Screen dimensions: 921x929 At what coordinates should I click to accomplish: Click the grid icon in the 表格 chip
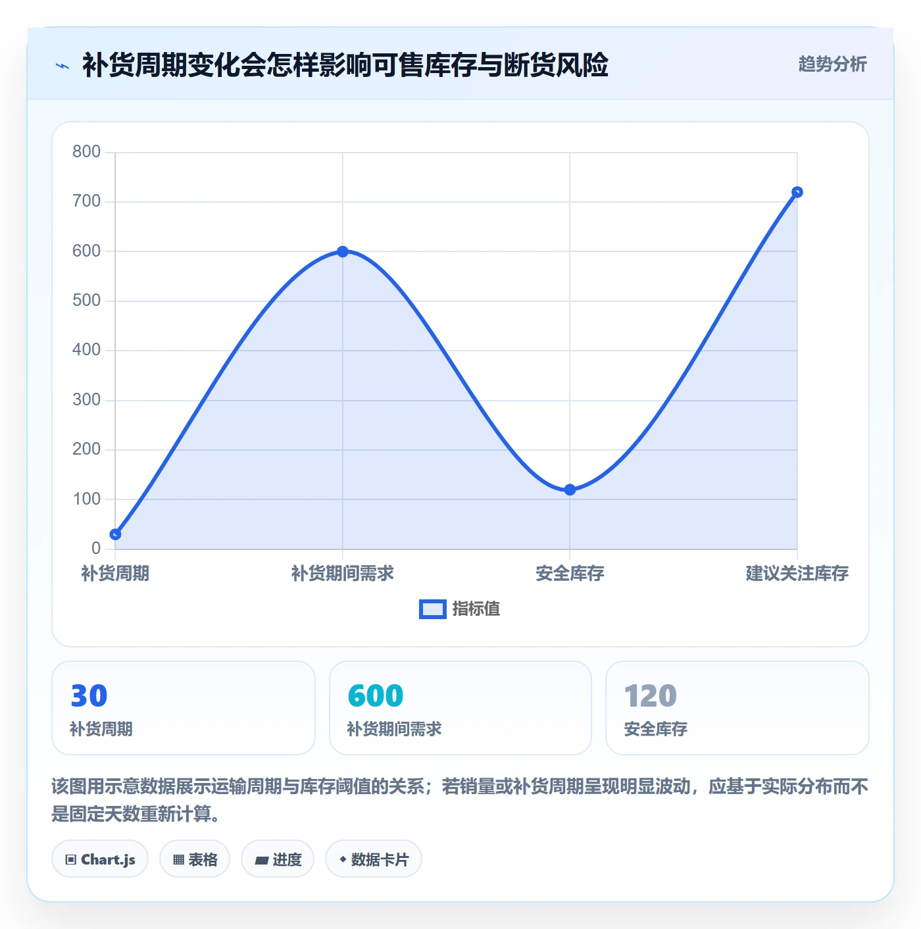(x=178, y=860)
